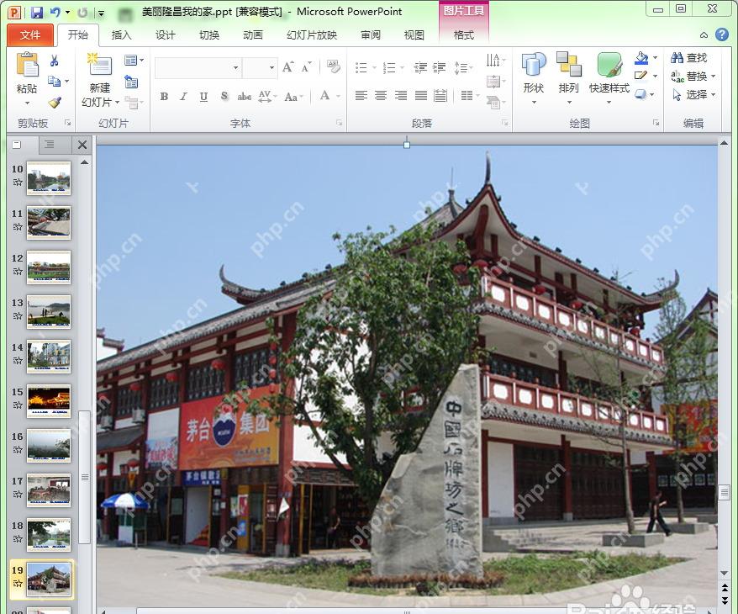The width and height of the screenshot is (738, 614).
Task: Toggle Bold formatting
Action: coord(164,97)
